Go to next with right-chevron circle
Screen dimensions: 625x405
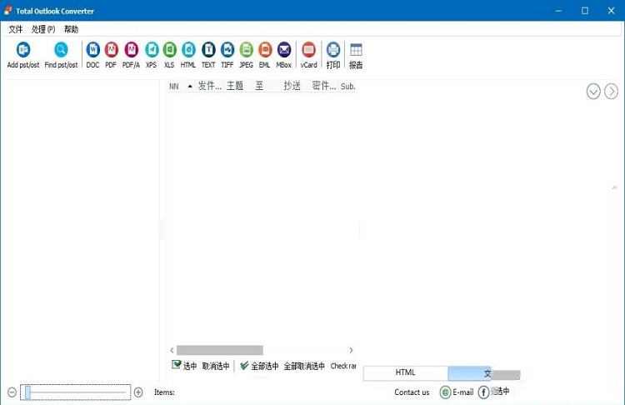pyautogui.click(x=611, y=92)
